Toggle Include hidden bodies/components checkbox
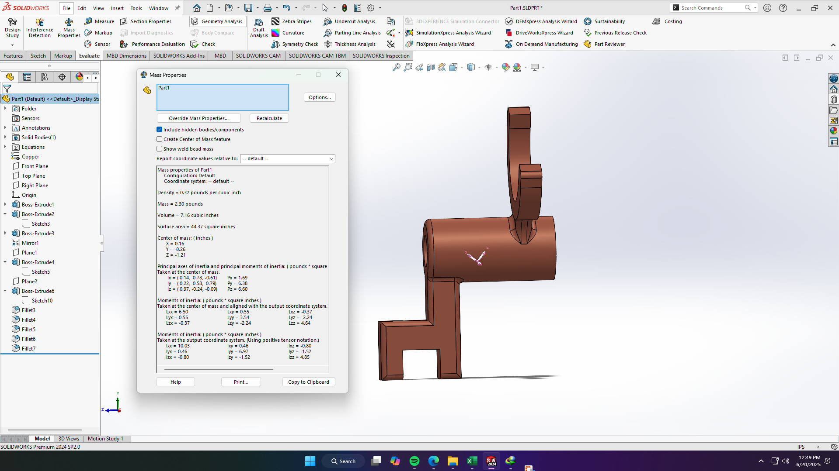The image size is (839, 471). point(160,130)
